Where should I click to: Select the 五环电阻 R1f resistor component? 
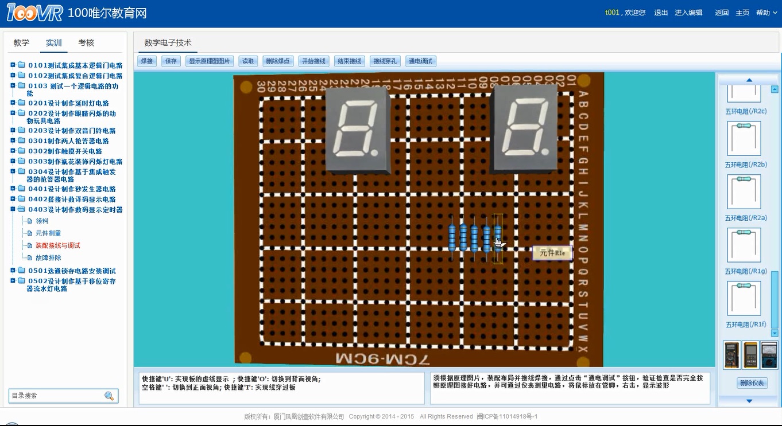[x=744, y=298]
